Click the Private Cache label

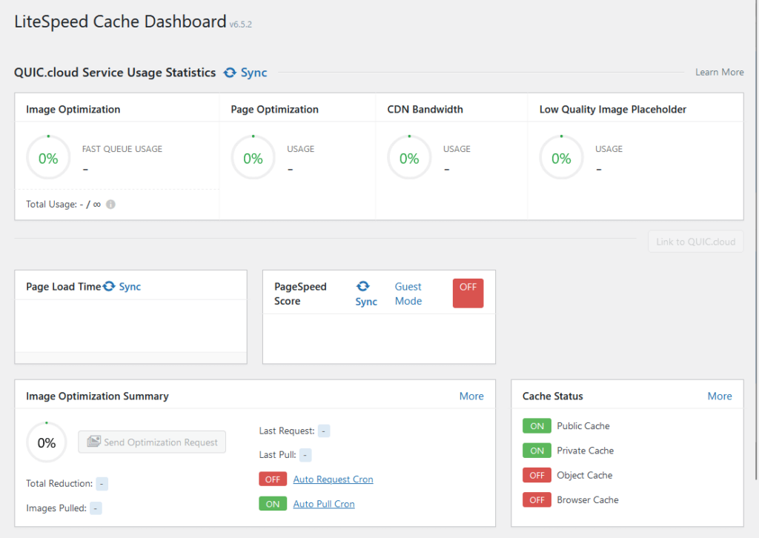click(x=586, y=451)
